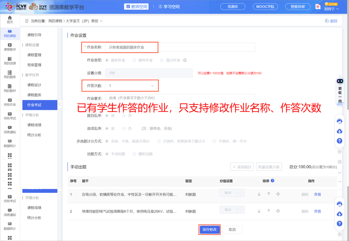Click the 待批作业 icon

10,102
